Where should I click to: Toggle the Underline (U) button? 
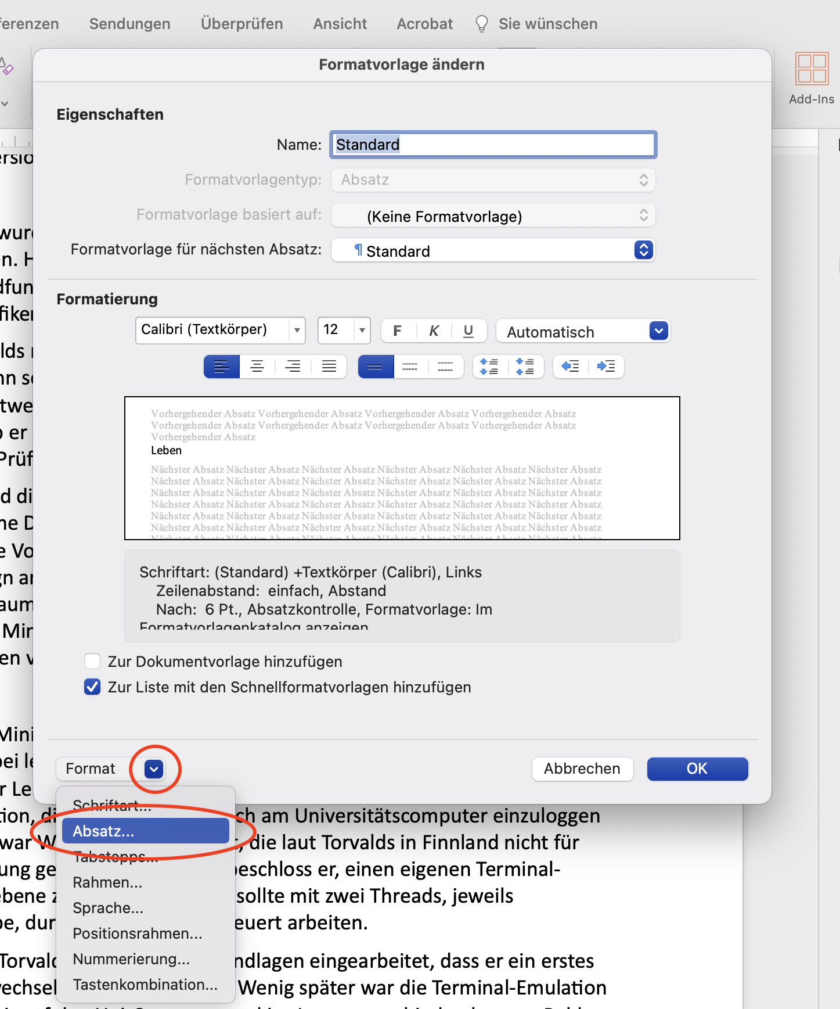[468, 331]
